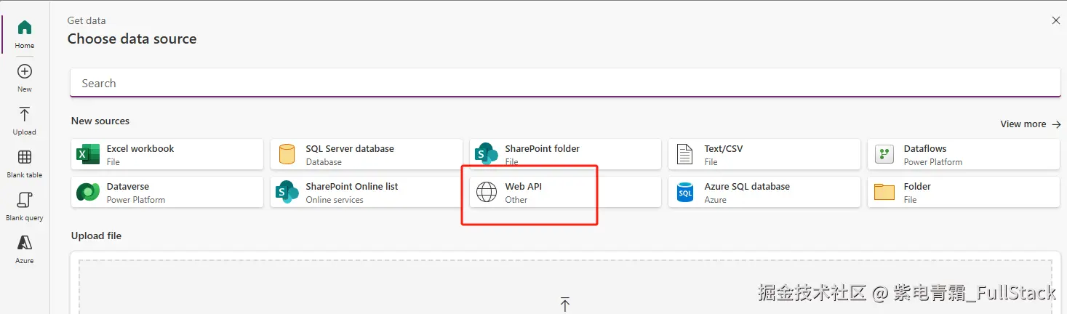The height and width of the screenshot is (314, 1067).
Task: Select the Upload arrow icon
Action: [25, 114]
